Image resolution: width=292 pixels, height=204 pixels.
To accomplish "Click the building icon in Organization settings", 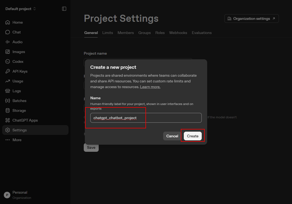I will click(x=229, y=18).
